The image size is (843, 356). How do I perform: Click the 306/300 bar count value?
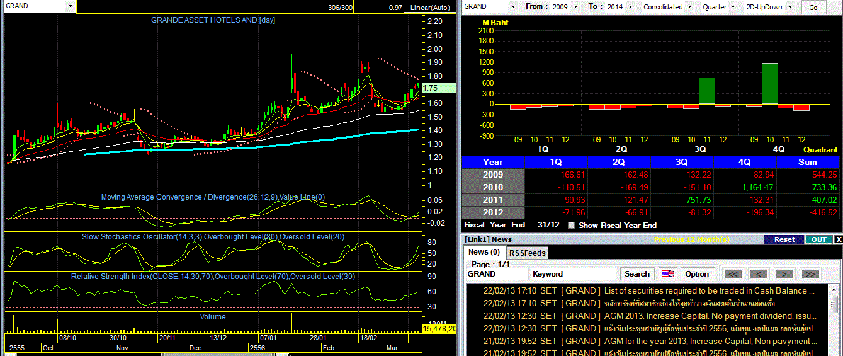(341, 7)
